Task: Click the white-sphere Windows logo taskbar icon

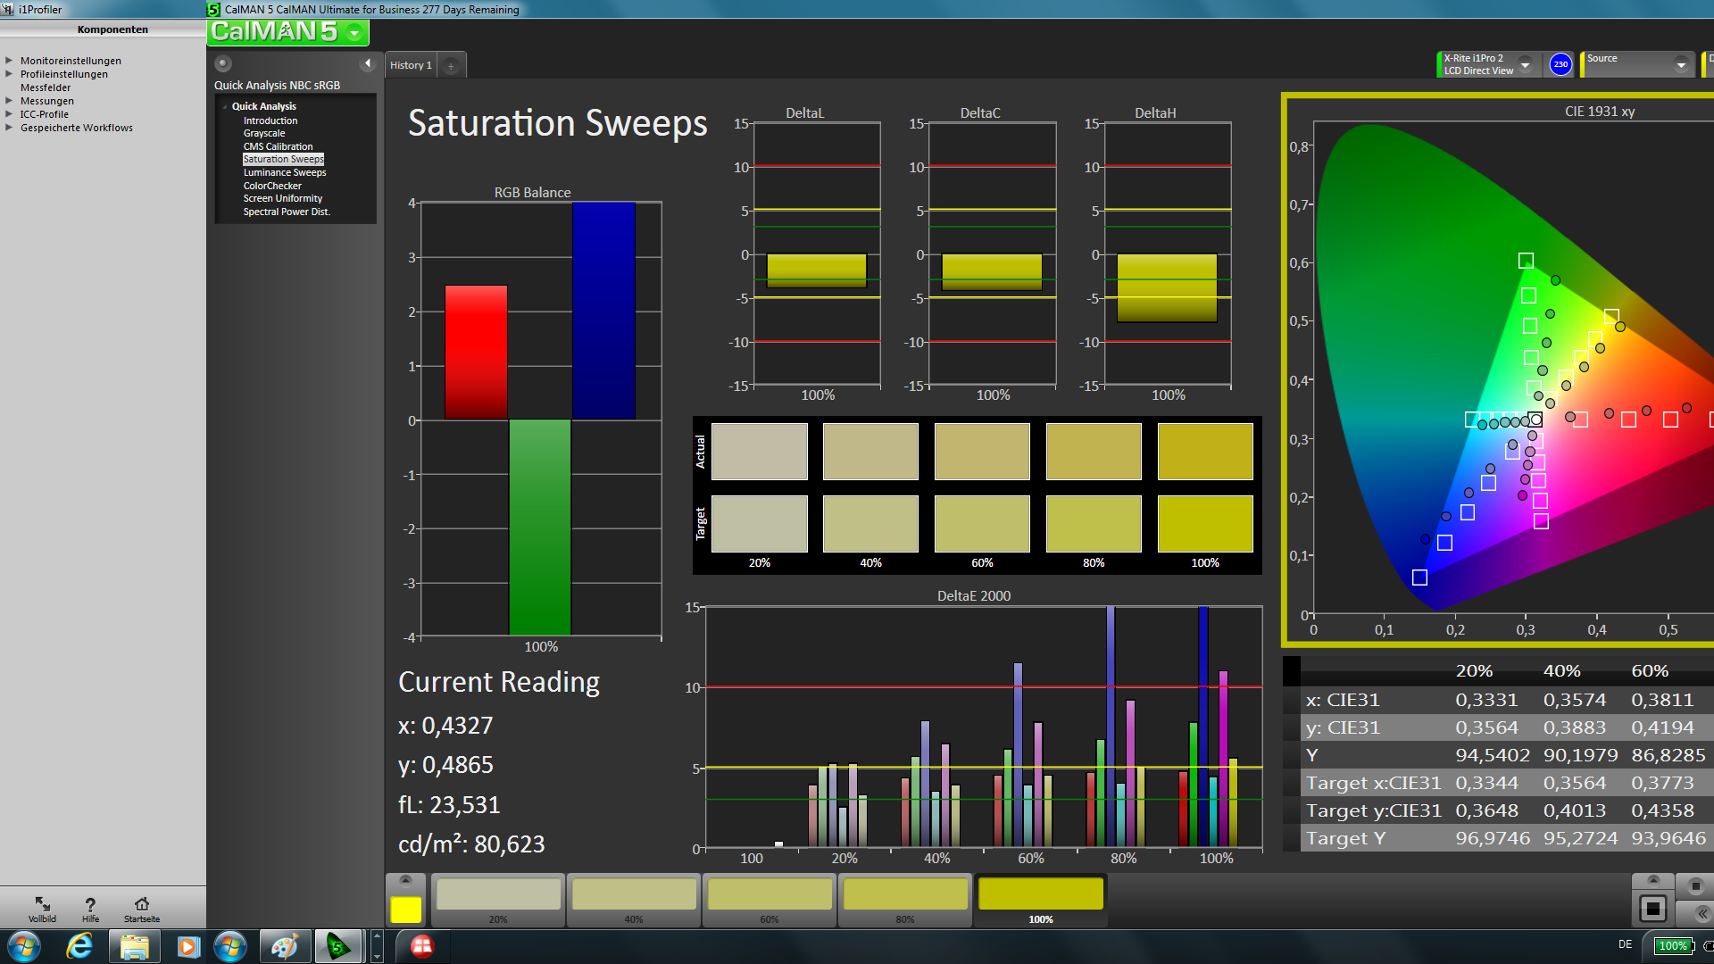Action: [230, 946]
